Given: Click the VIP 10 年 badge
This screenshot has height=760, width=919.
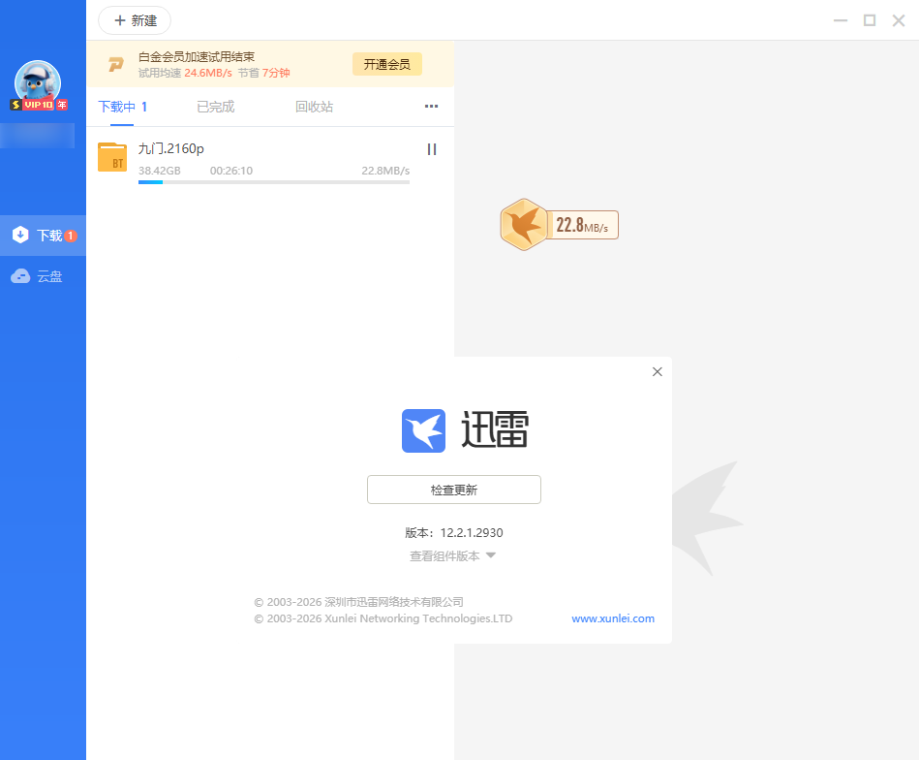Looking at the screenshot, I should click(x=39, y=105).
